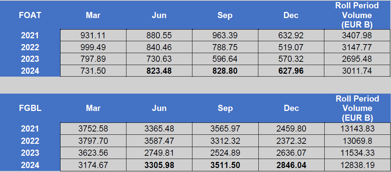
Task: Select the FOAT 2022 Mar cell 999.49
Action: (x=93, y=47)
